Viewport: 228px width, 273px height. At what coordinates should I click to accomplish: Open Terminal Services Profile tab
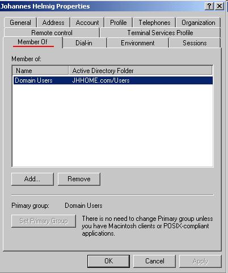[160, 33]
